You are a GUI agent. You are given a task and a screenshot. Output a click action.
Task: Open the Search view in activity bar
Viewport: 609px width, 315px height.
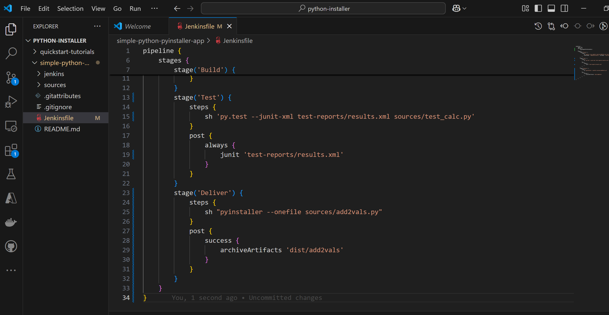pos(11,53)
